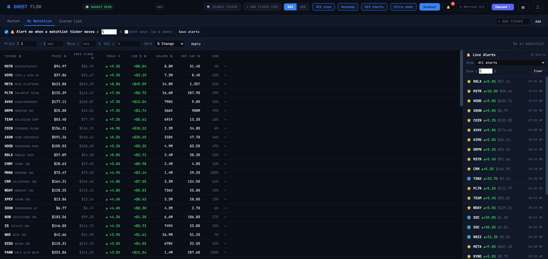Remove PLTR row with its × icon
The width and height of the screenshot is (548, 259).
pyautogui.click(x=225, y=93)
